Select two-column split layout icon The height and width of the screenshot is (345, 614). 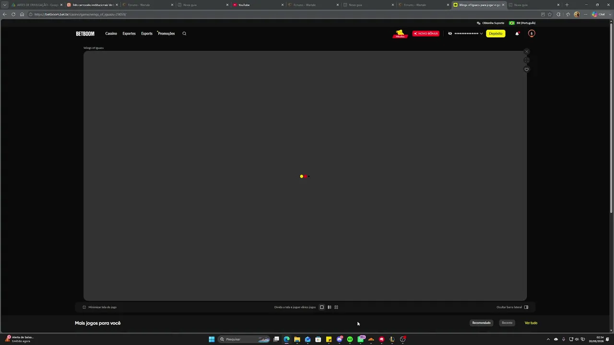(x=329, y=307)
